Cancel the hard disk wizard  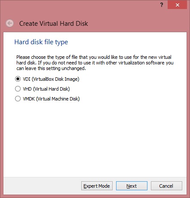point(166,186)
